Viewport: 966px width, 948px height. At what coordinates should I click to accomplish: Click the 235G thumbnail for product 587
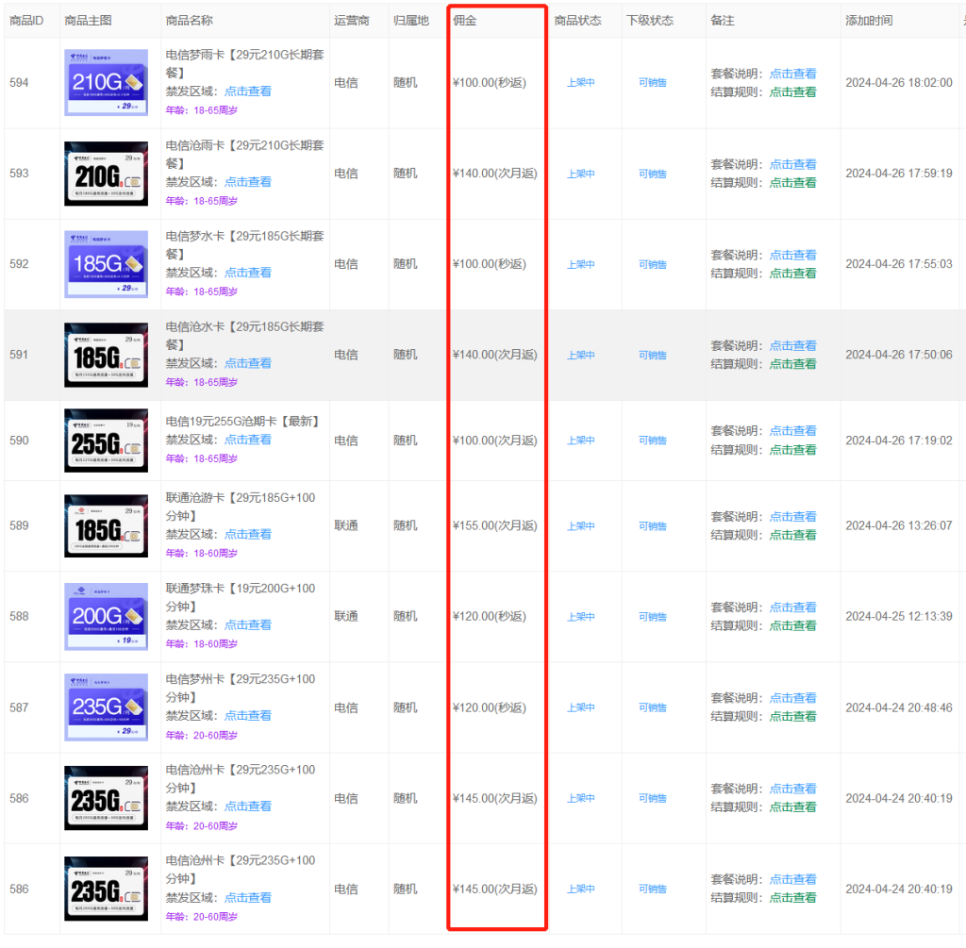click(106, 707)
